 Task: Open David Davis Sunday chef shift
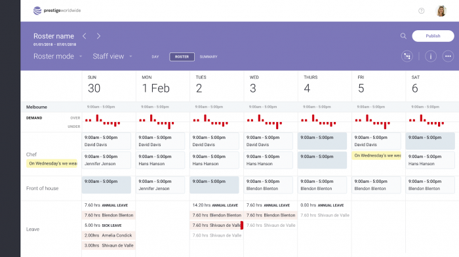106,141
